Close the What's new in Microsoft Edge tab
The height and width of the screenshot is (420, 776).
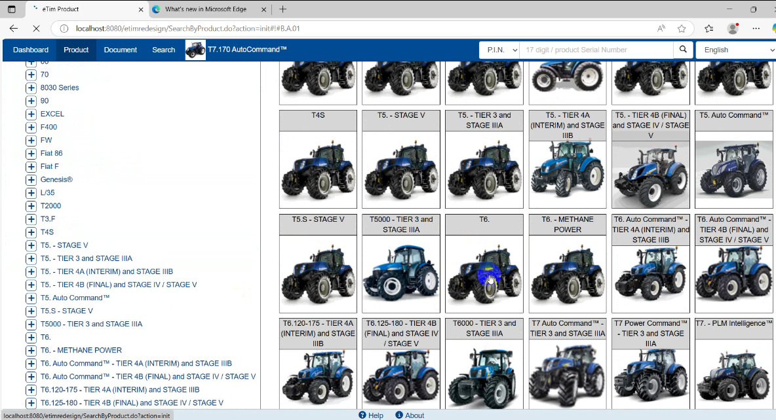point(263,9)
